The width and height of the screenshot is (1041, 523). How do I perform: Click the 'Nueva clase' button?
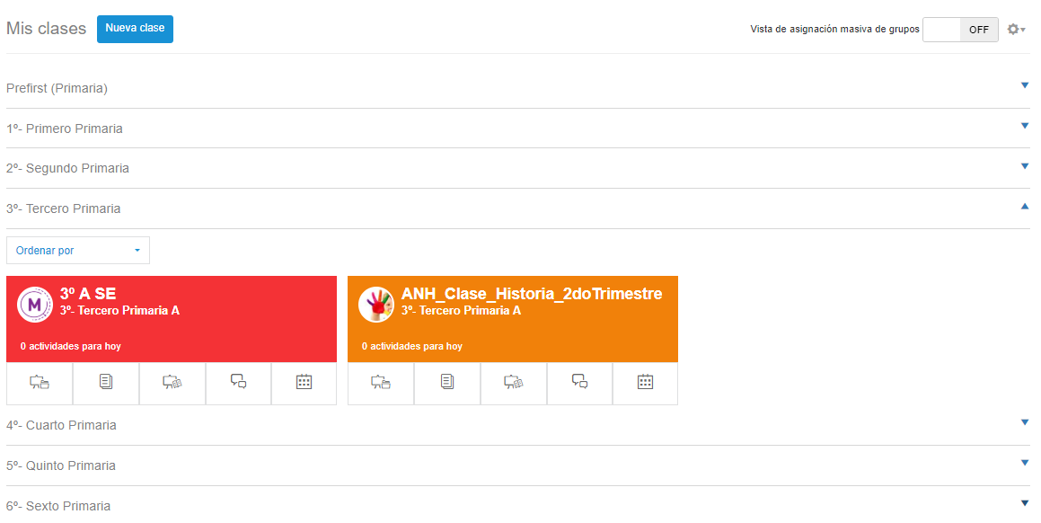[135, 29]
